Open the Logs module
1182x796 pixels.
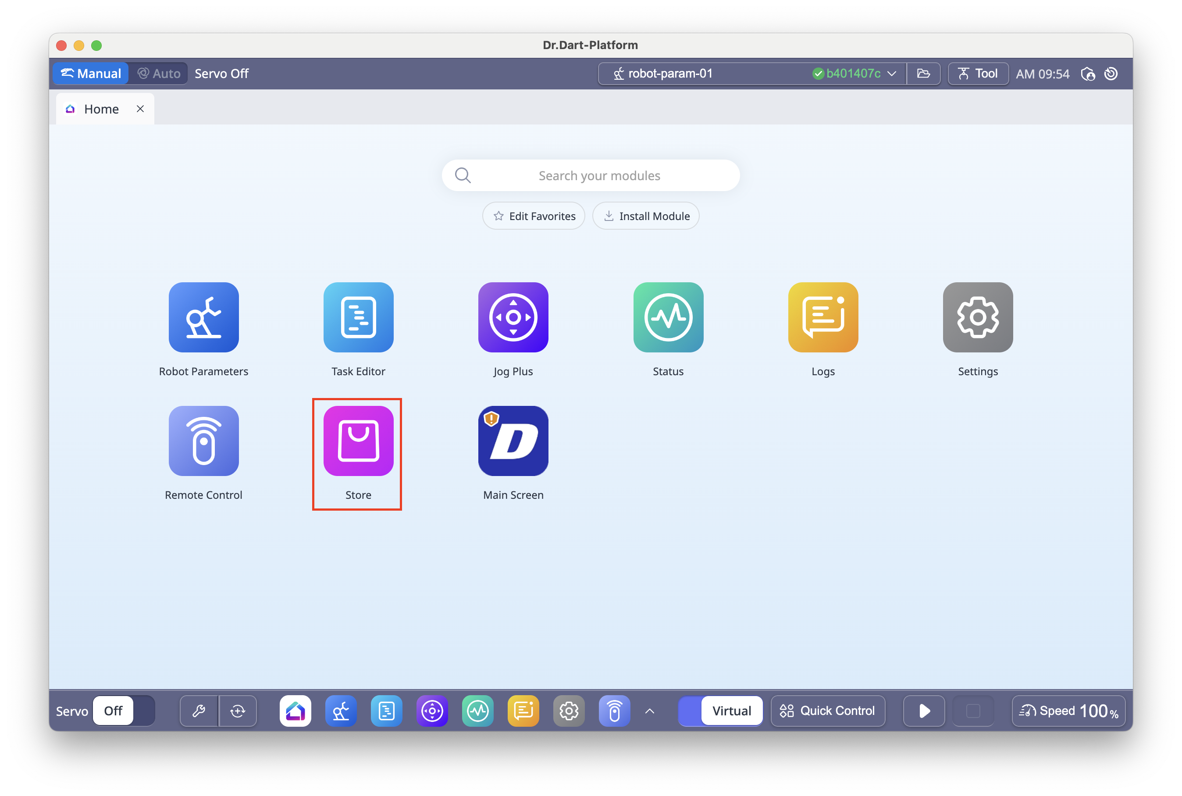point(822,317)
